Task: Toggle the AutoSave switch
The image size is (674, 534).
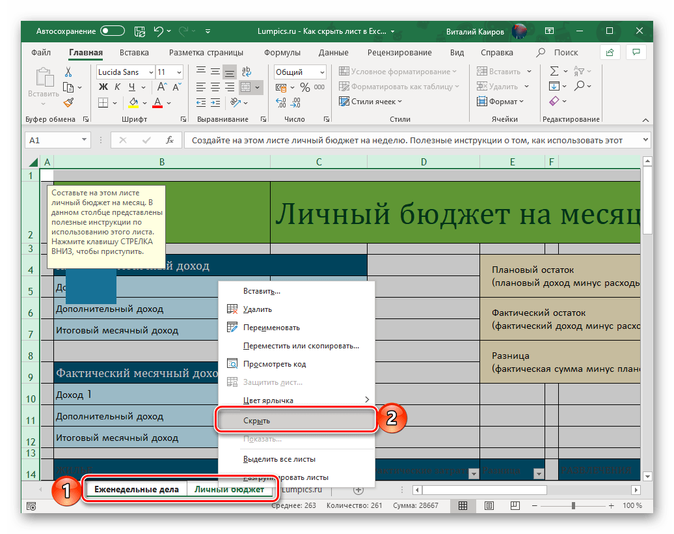Action: point(112,31)
